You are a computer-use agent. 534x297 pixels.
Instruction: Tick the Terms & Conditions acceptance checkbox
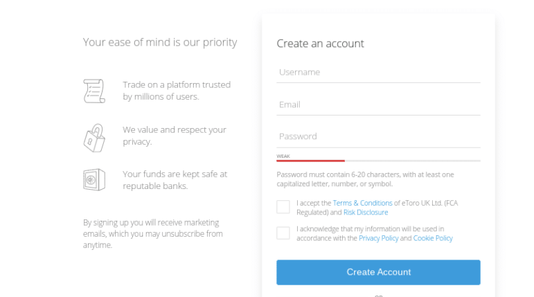283,207
